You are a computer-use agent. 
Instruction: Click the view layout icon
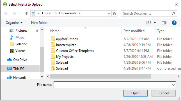149,23
